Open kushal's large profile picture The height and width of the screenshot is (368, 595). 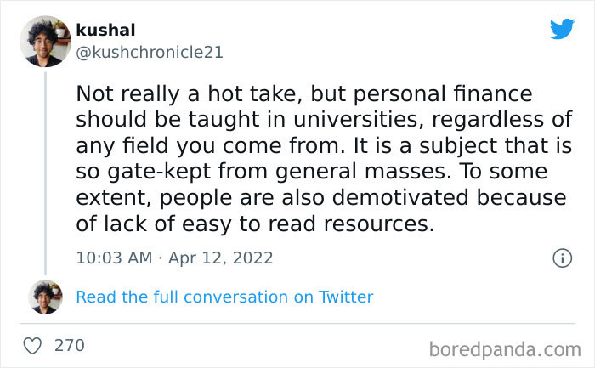click(45, 41)
